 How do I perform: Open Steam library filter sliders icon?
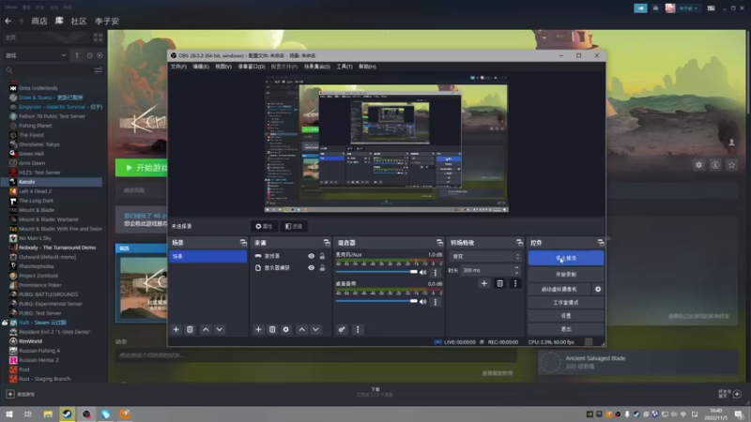point(99,69)
